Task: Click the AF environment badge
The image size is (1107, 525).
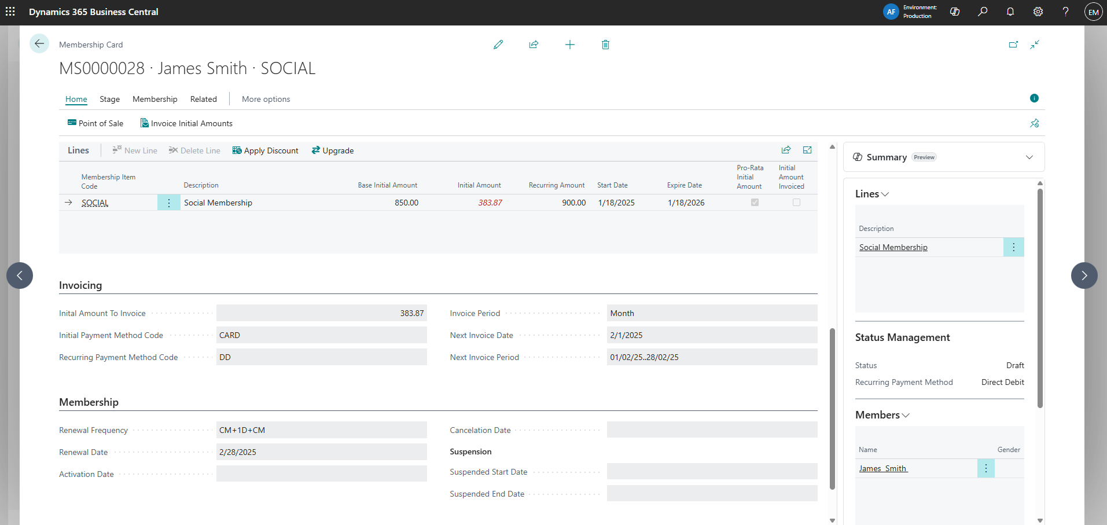Action: click(891, 12)
